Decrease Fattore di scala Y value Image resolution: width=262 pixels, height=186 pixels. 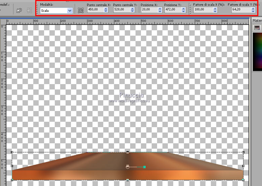(253, 11)
